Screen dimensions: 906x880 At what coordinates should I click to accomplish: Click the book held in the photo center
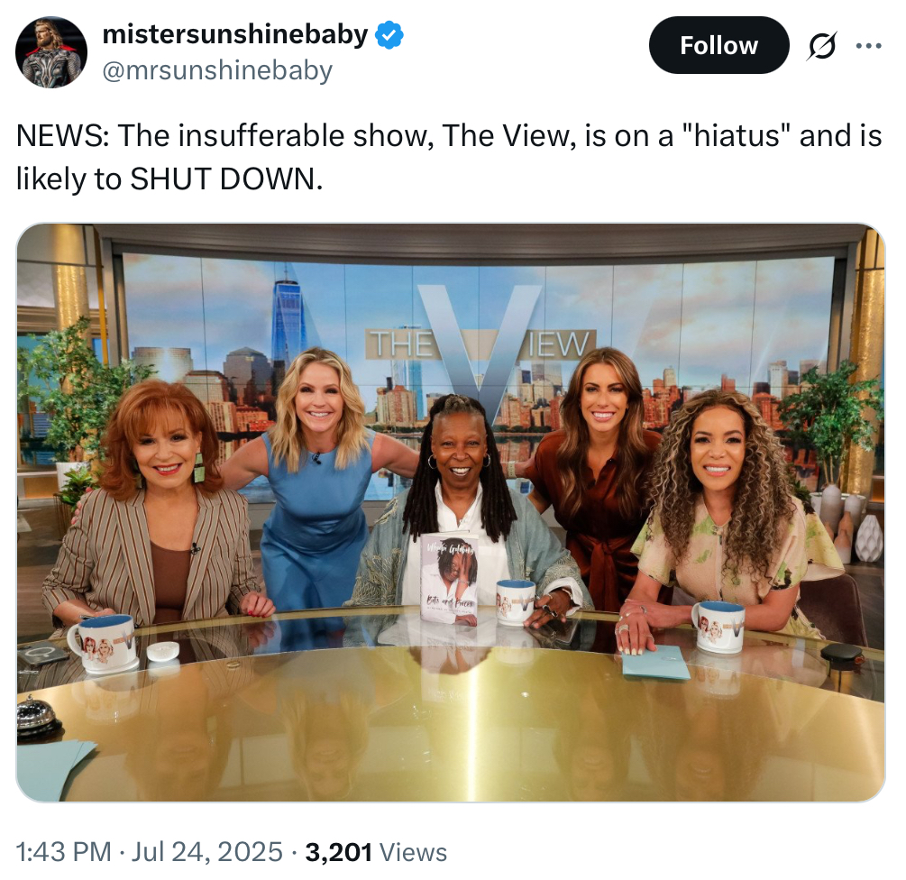click(x=450, y=578)
